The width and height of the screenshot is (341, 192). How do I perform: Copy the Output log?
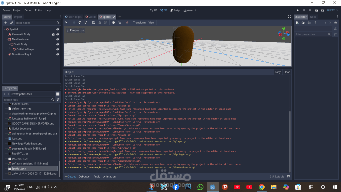(x=278, y=72)
